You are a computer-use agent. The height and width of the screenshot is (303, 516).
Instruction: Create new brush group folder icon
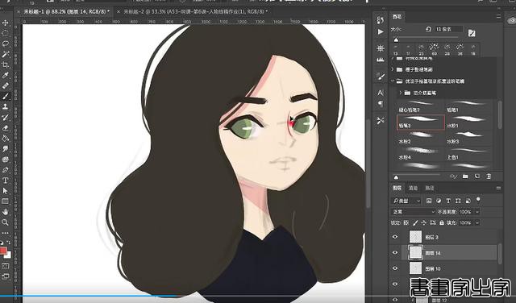[465, 176]
